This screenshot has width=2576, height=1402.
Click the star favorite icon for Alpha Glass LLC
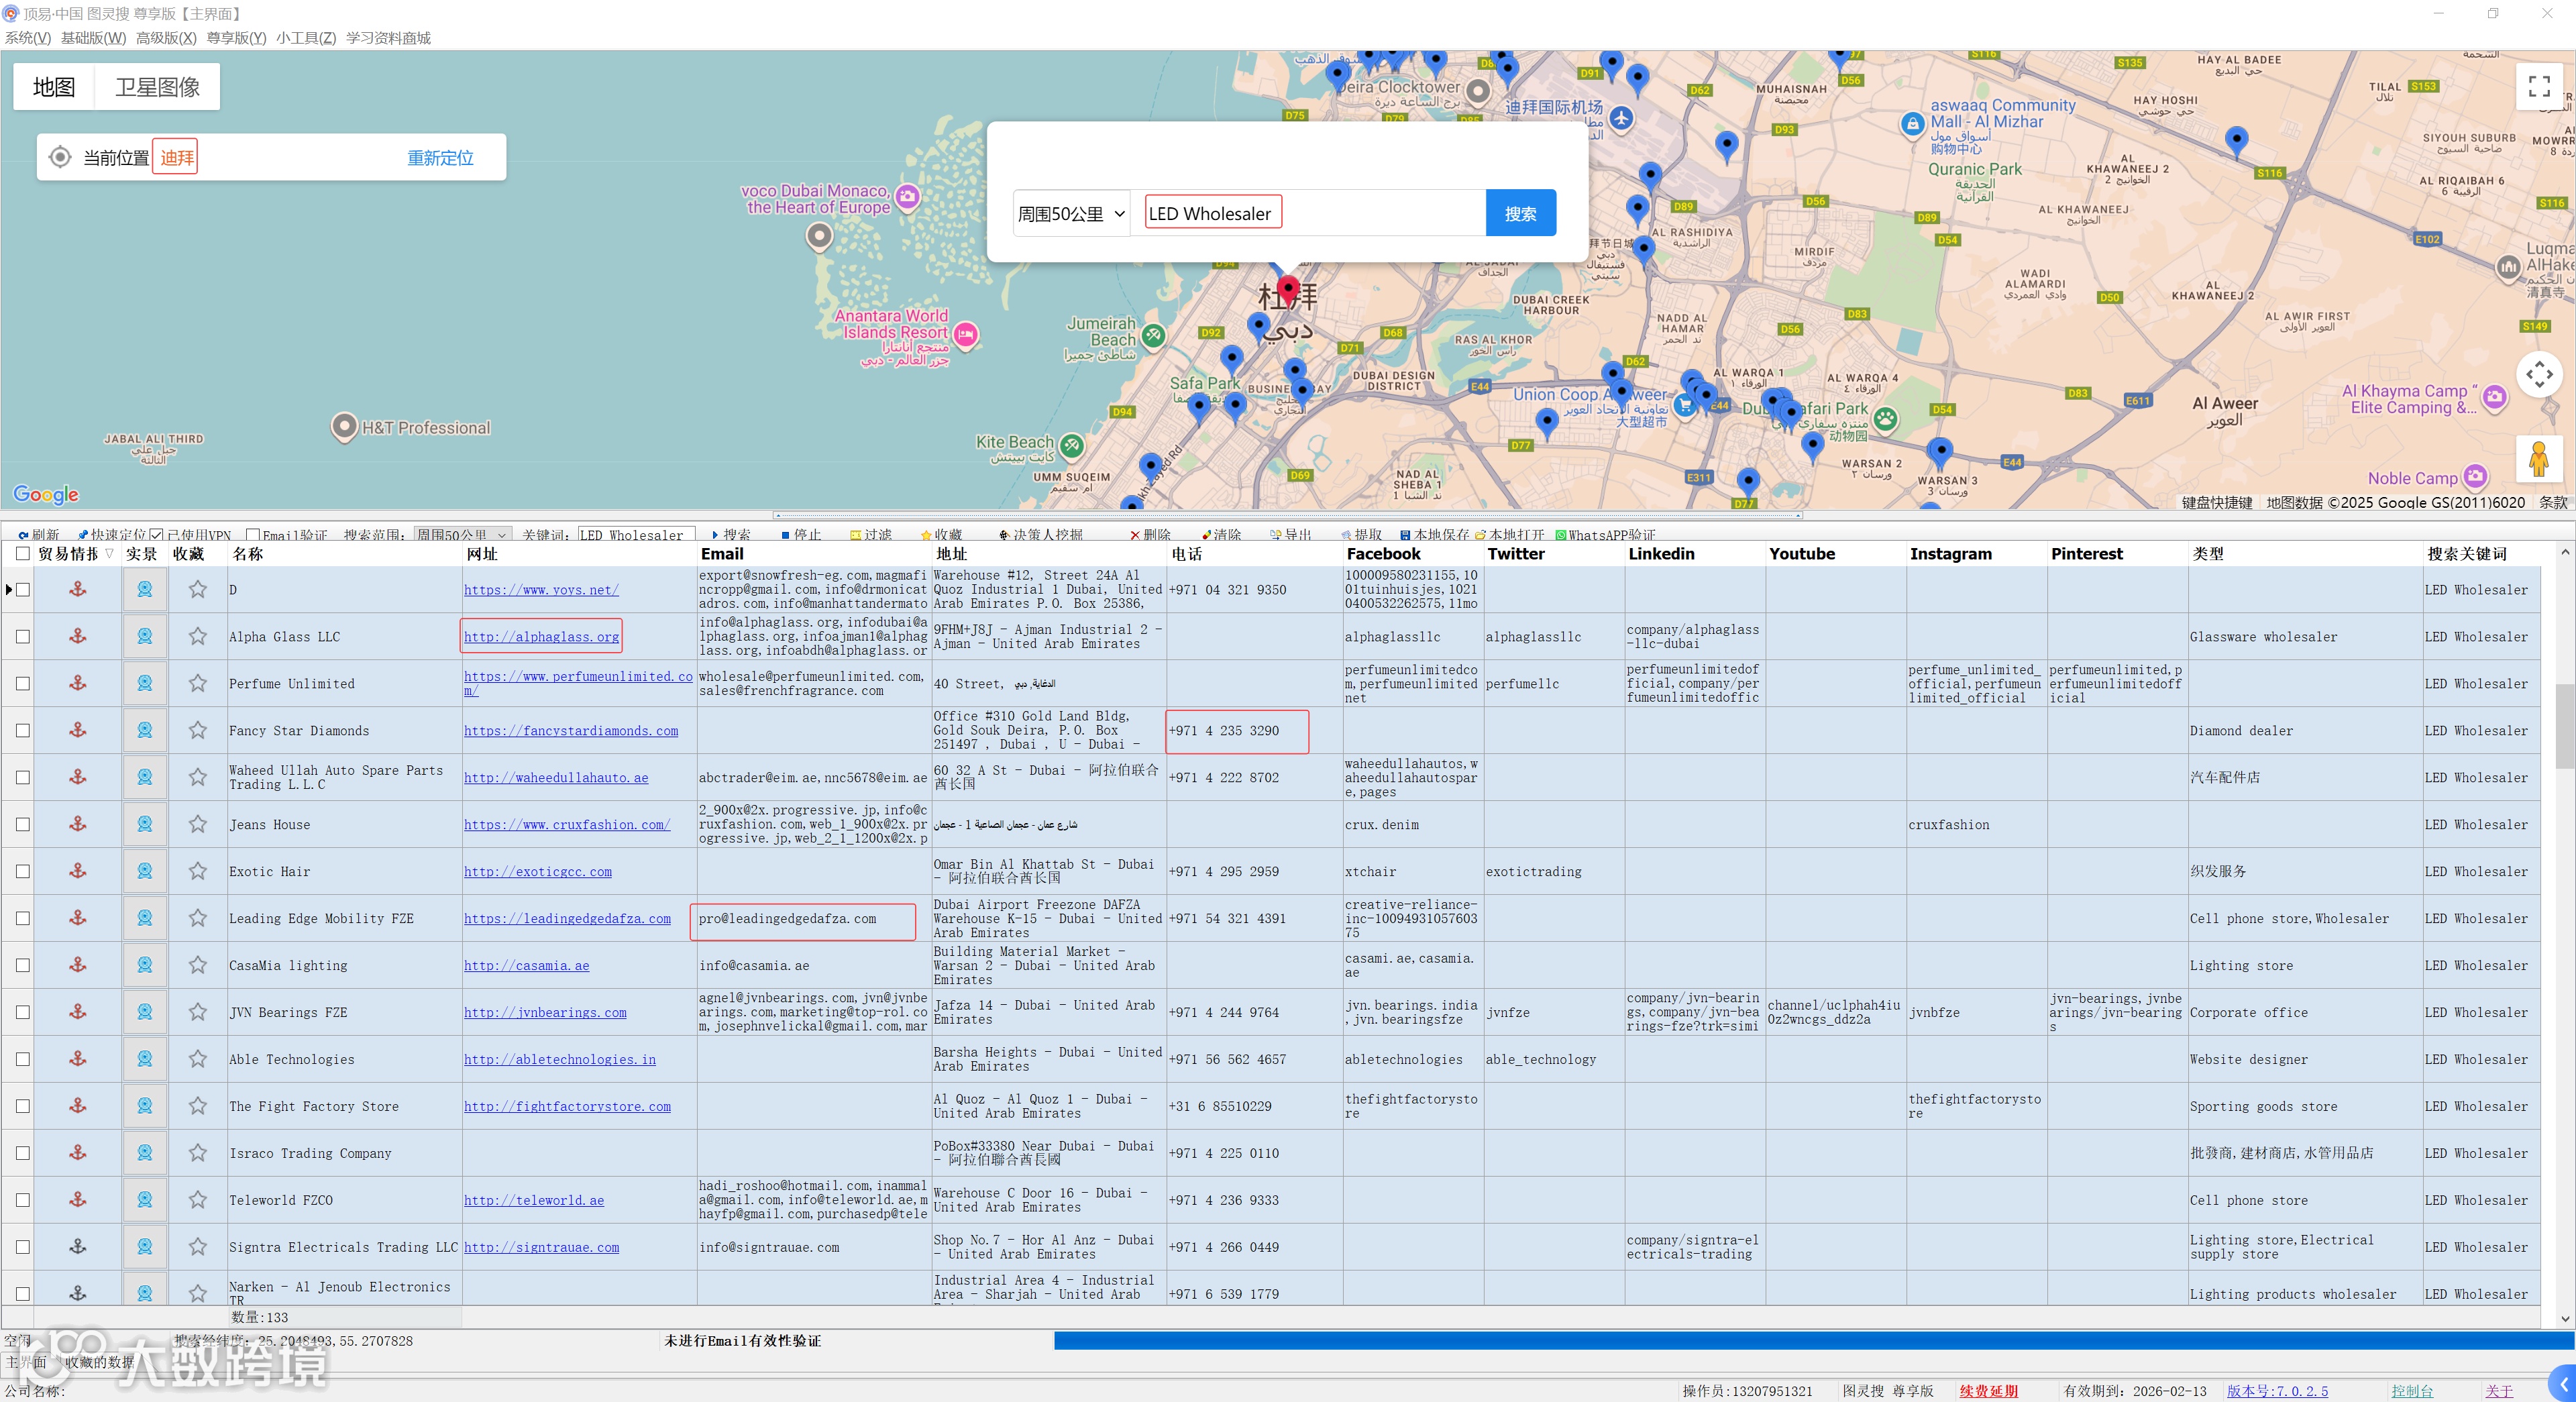click(198, 636)
